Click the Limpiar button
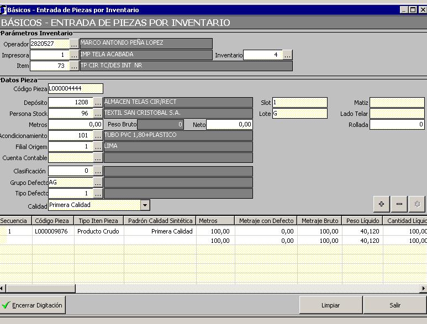The image size is (427, 324). [x=330, y=305]
